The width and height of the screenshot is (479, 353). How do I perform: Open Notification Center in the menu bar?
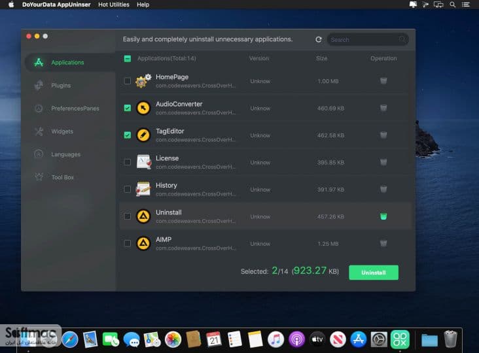465,5
